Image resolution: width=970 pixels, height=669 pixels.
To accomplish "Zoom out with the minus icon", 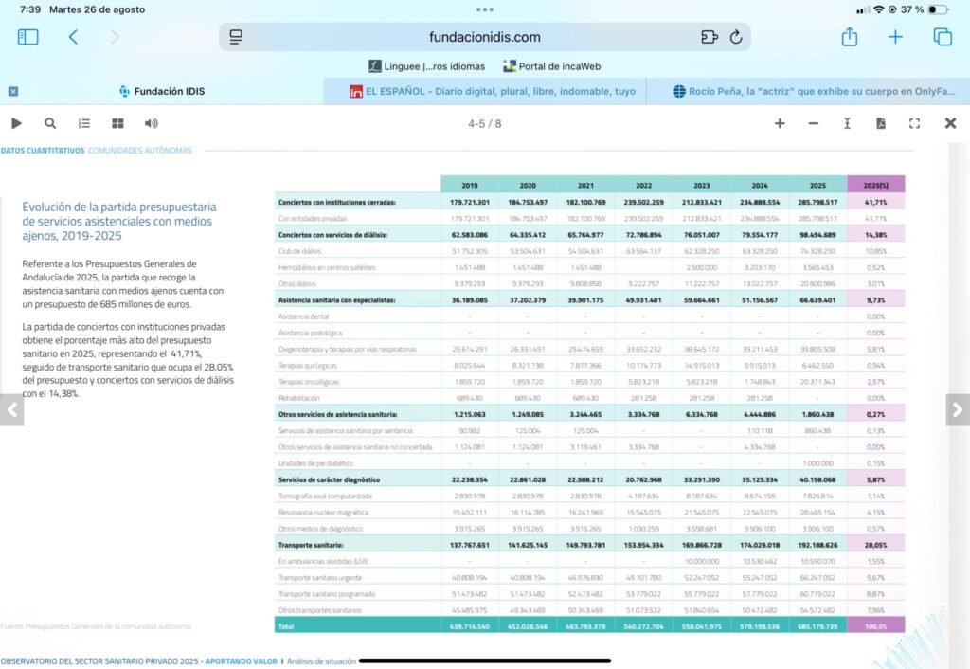I will coord(813,123).
